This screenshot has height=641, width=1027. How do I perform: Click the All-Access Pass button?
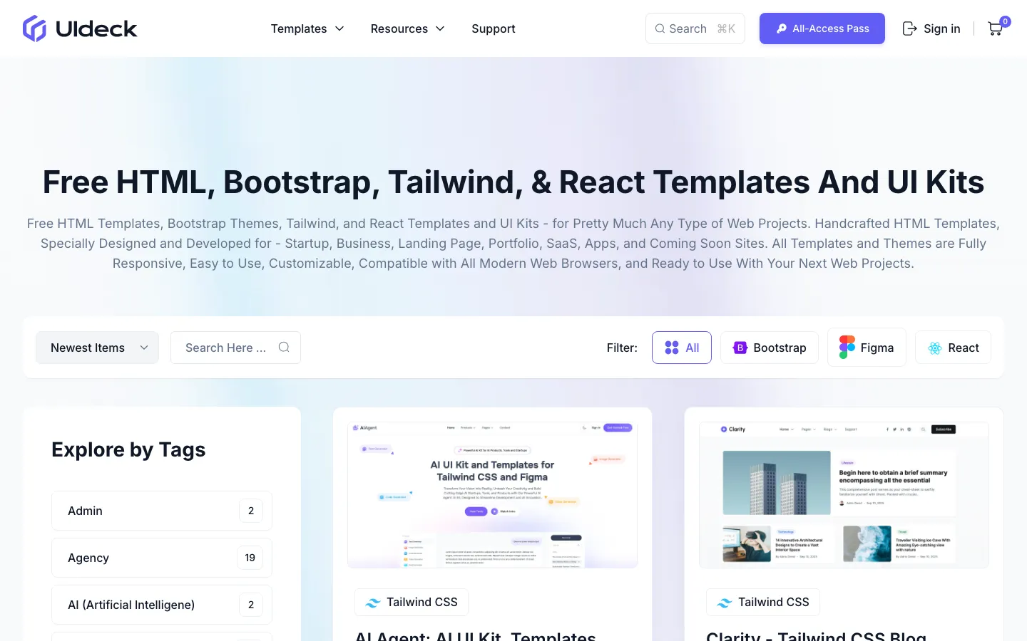click(822, 28)
